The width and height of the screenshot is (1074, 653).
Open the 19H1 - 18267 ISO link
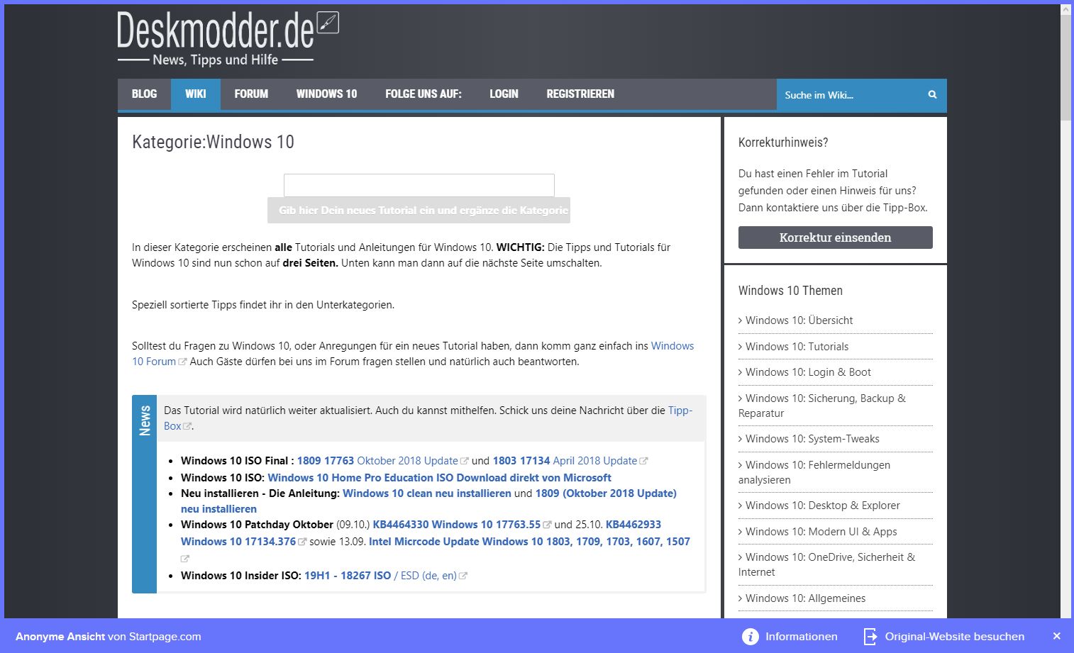tap(348, 576)
